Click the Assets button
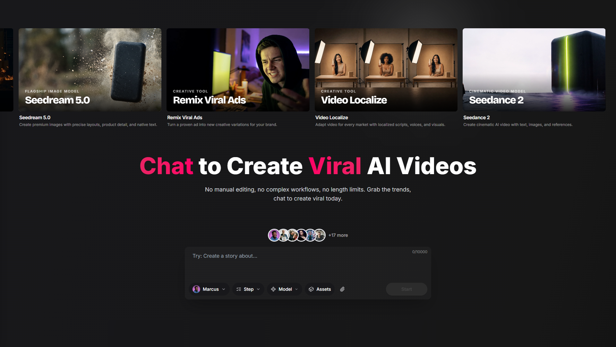This screenshot has width=616, height=347. [320, 289]
